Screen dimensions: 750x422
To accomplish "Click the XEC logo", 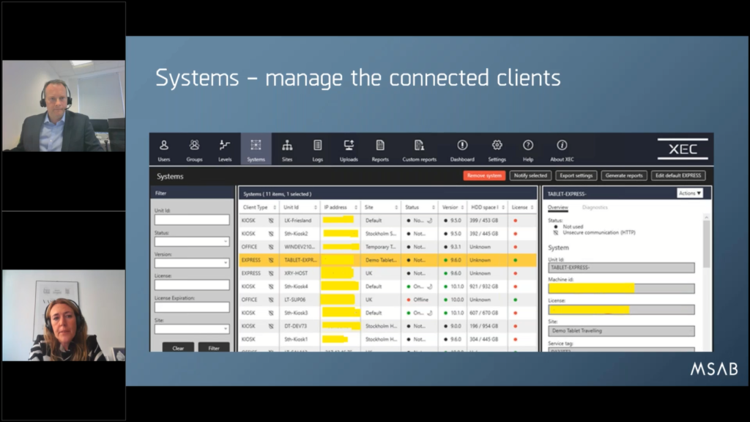I will pyautogui.click(x=683, y=149).
